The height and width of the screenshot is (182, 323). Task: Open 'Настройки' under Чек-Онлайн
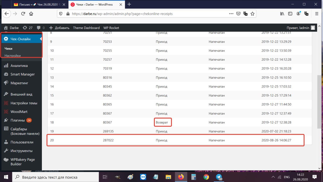pos(13,56)
